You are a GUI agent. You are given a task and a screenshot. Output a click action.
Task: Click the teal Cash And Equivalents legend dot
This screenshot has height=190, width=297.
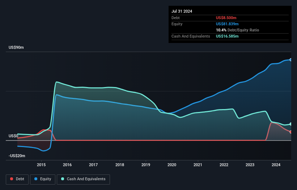(x=63, y=179)
